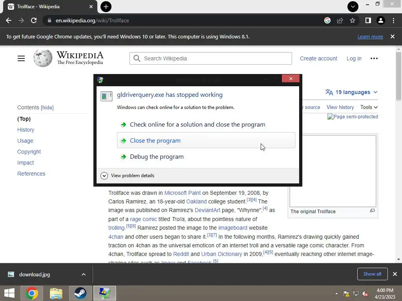Screen dimensions: 402x301
Task: Open the tab search dropdown arrow
Action: tap(353, 7)
